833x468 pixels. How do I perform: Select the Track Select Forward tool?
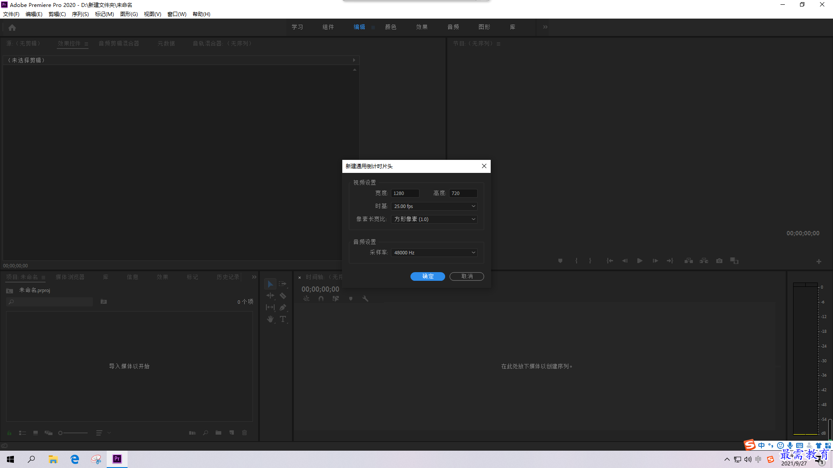[x=283, y=284]
